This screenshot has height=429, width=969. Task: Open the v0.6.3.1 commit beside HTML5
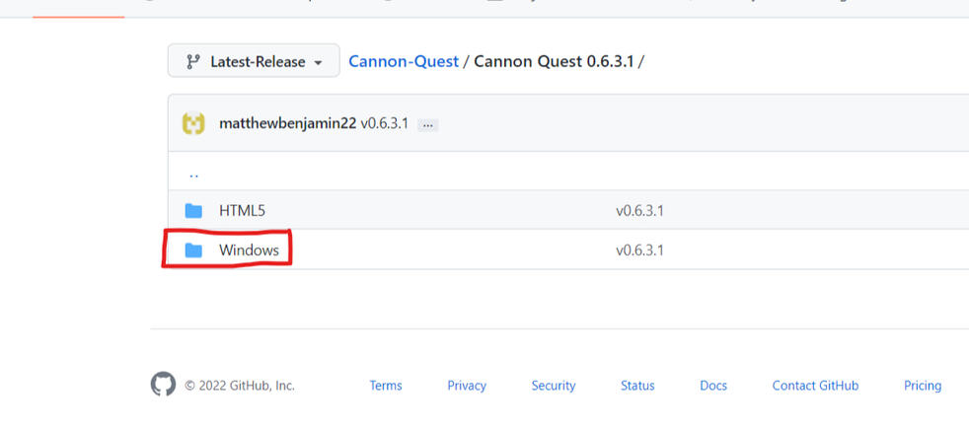pos(639,210)
